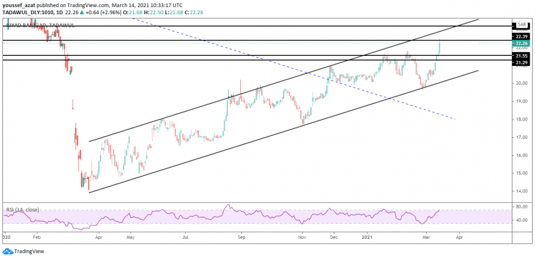535x259 pixels.
Task: Click the Jul label on time axis
Action: point(185,236)
